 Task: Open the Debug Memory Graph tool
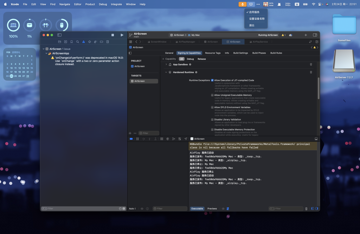[x=173, y=139]
